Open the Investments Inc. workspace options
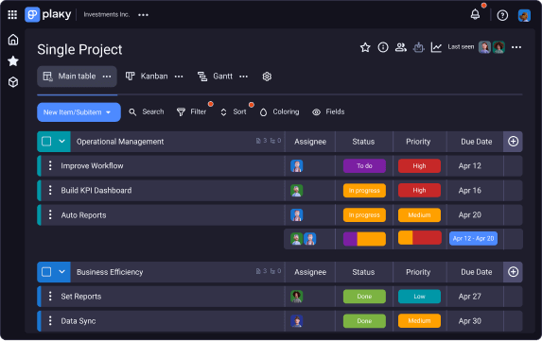The height and width of the screenshot is (341, 542). [x=143, y=15]
